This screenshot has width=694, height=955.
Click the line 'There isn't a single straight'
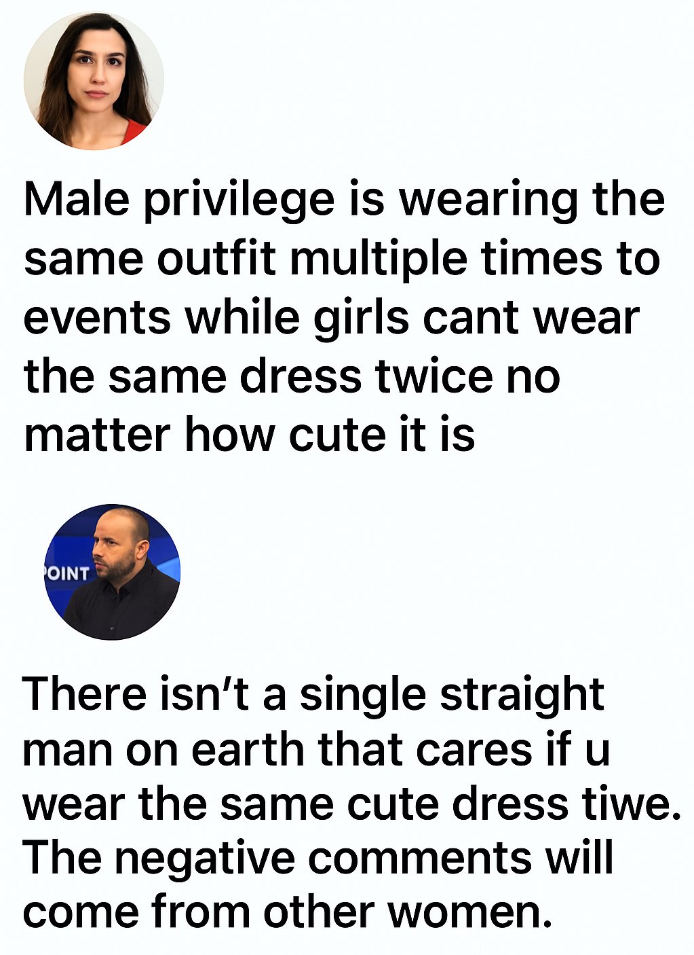(x=313, y=695)
